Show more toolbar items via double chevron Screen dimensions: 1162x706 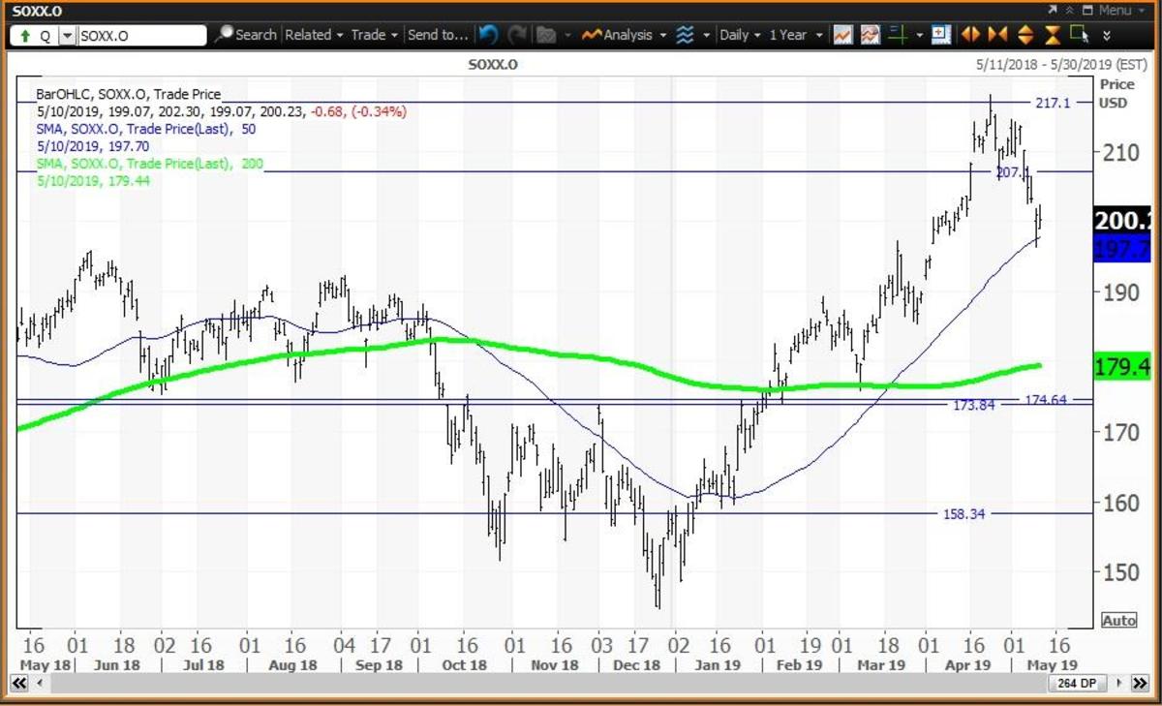1107,36
